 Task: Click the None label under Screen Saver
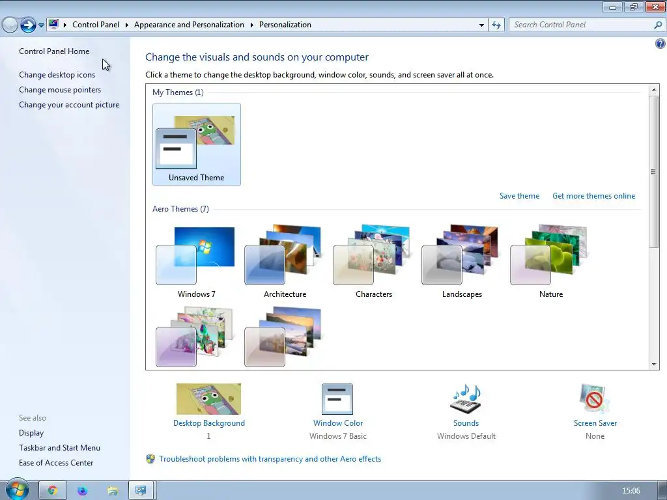point(595,436)
